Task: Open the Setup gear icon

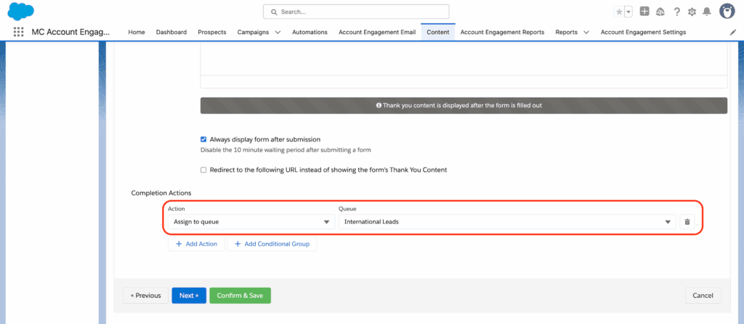Action: coord(692,12)
